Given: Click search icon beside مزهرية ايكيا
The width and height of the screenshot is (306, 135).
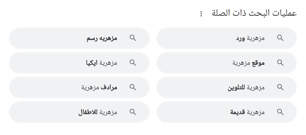Looking at the screenshot, I should coord(133,63).
